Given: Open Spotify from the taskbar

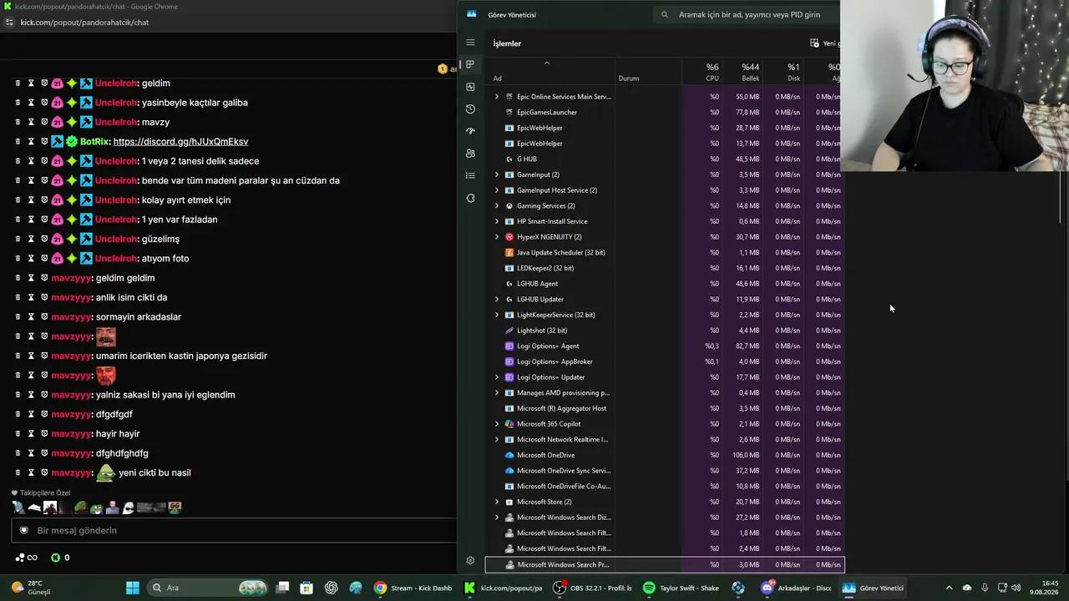Looking at the screenshot, I should (649, 588).
